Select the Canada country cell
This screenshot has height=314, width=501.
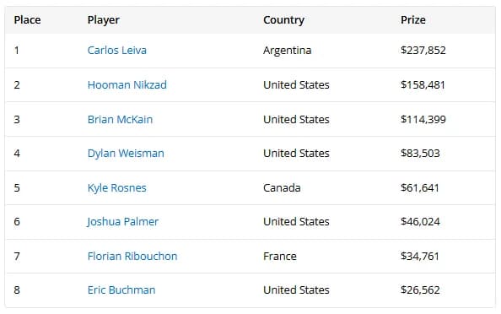click(x=282, y=187)
